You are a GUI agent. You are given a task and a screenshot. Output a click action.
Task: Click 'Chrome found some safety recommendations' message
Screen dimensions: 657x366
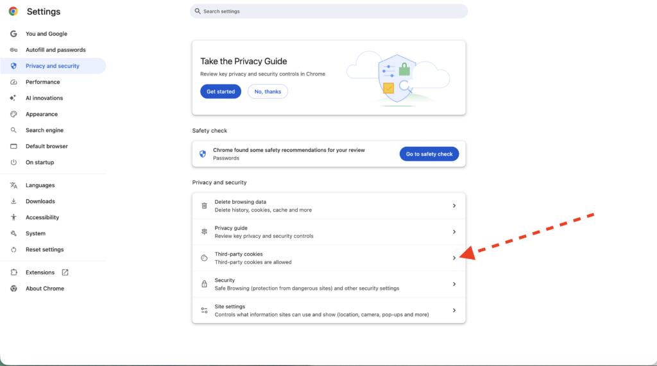point(289,150)
